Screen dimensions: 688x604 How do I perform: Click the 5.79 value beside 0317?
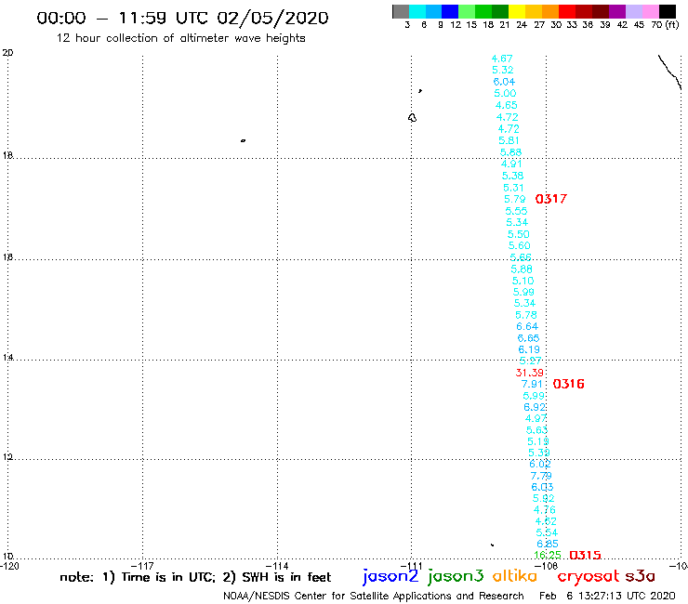pos(515,199)
